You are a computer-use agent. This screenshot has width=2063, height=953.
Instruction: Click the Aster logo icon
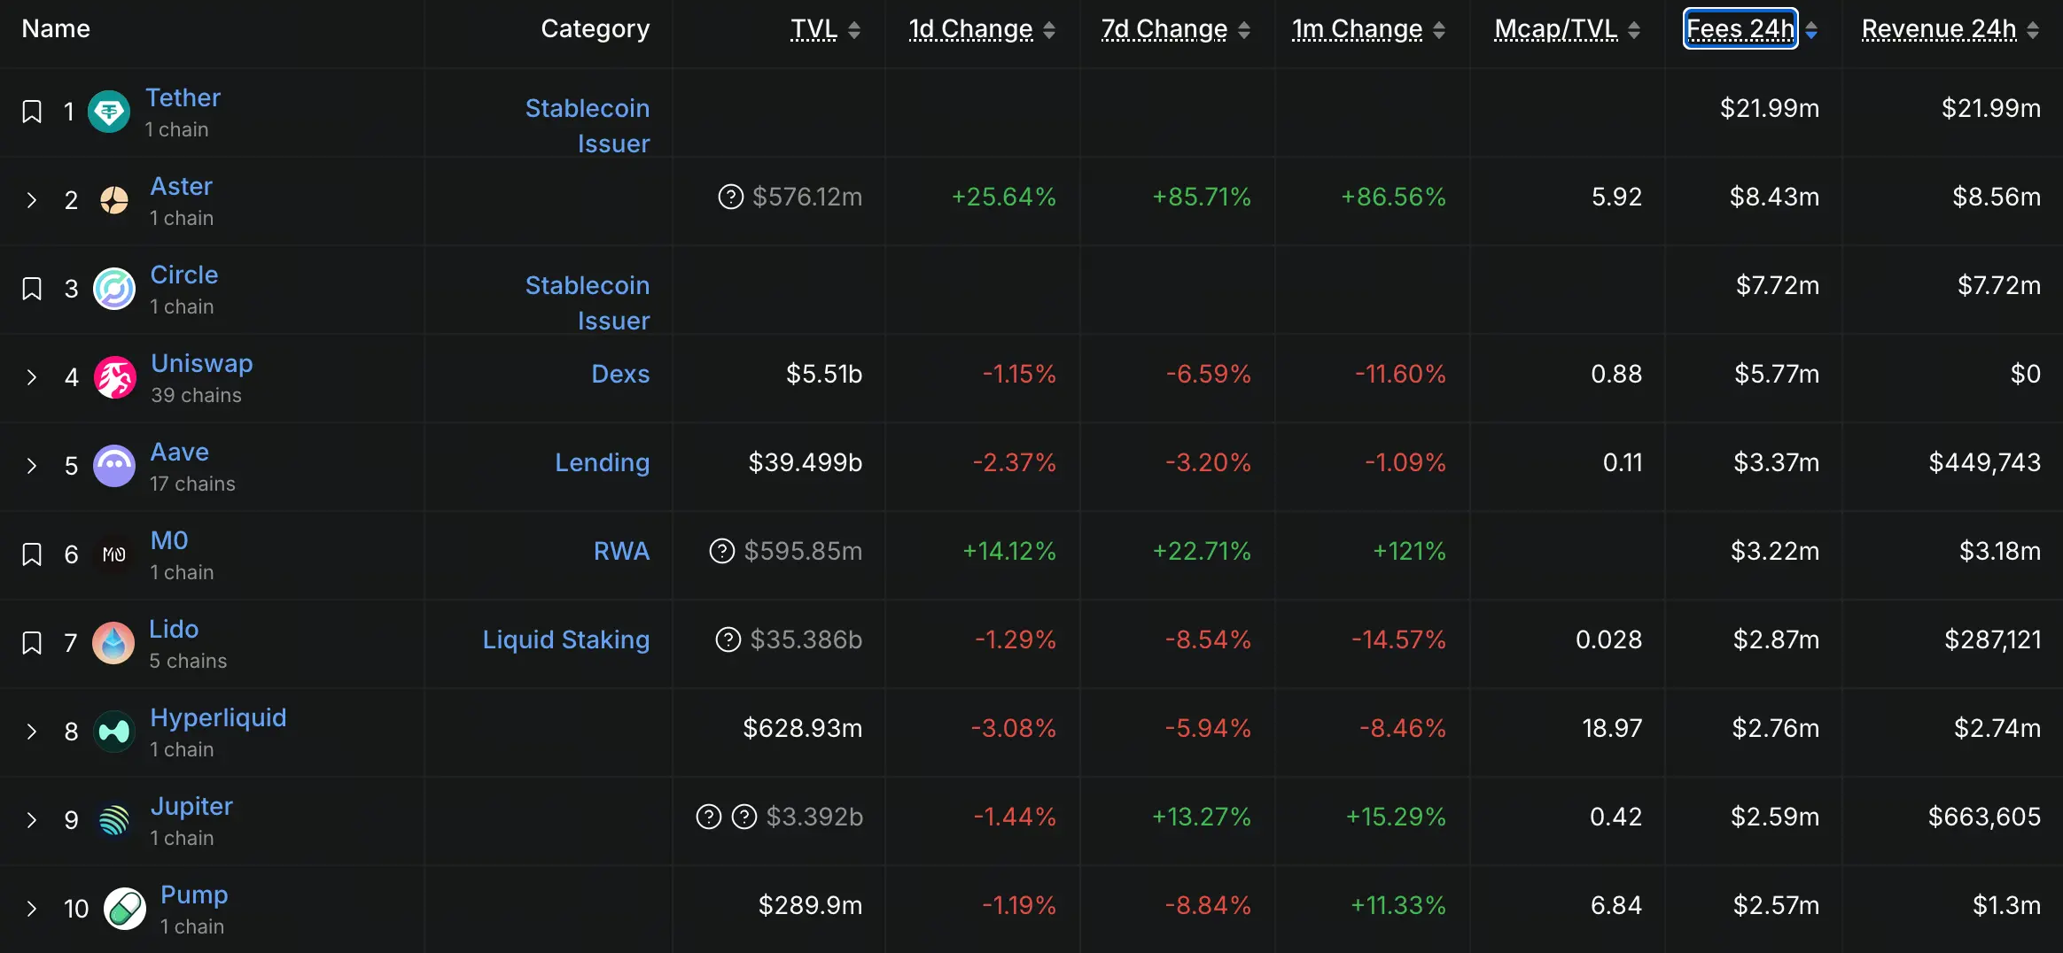click(x=114, y=200)
